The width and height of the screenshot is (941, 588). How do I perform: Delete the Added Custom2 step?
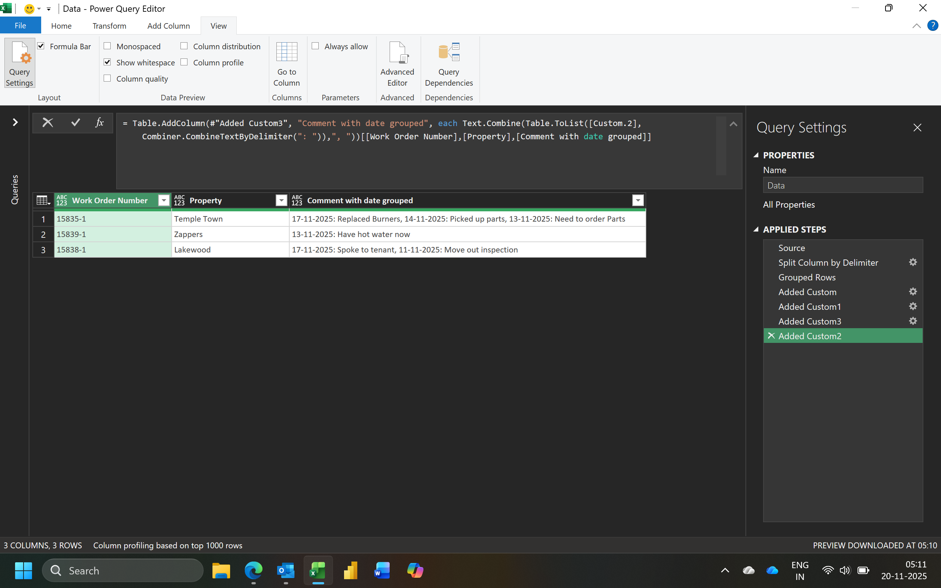772,336
